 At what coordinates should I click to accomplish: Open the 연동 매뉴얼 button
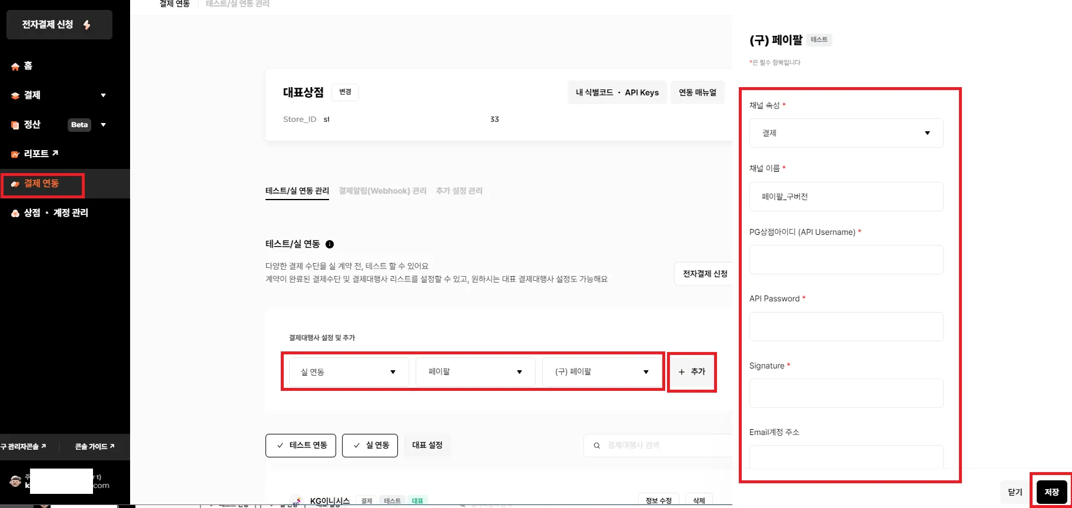(x=698, y=92)
